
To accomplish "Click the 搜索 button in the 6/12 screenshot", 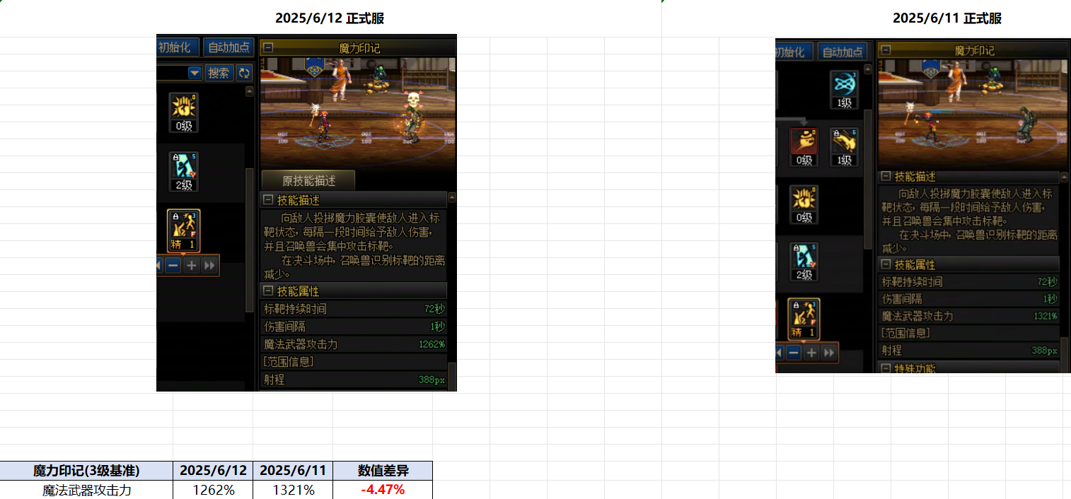I will 219,73.
